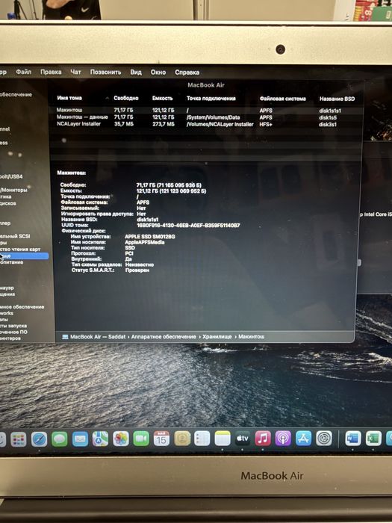Click the HFS+ file system cell

(x=266, y=125)
